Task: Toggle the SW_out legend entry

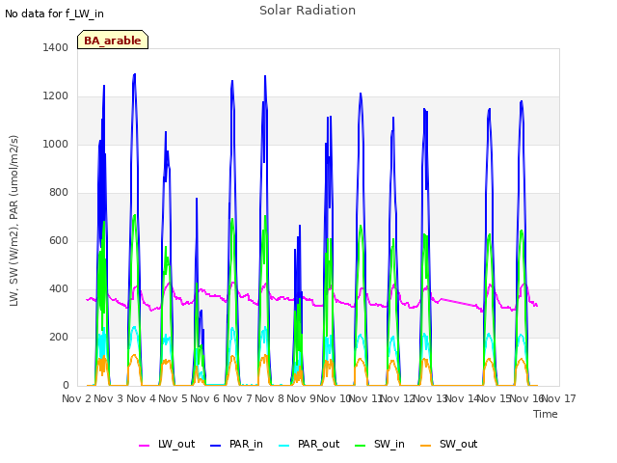Action: coord(448,444)
